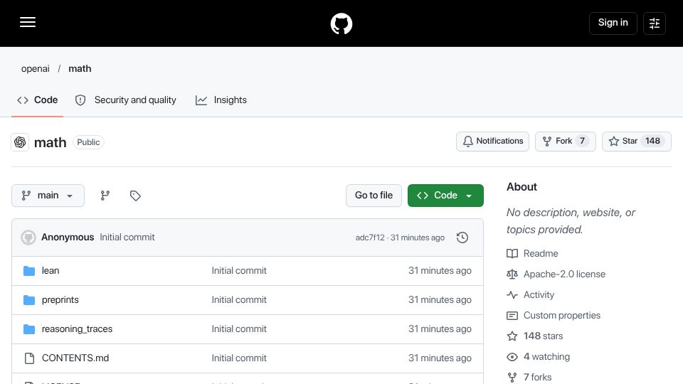The height and width of the screenshot is (384, 683).
Task: Open the math repository breadcrumb link
Action: pos(80,69)
